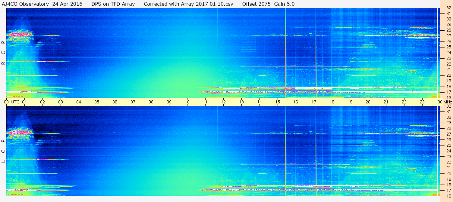Click the 05 hour mark on the time axis
Image resolution: width=453 pixels, height=202 pixels.
pos(97,102)
